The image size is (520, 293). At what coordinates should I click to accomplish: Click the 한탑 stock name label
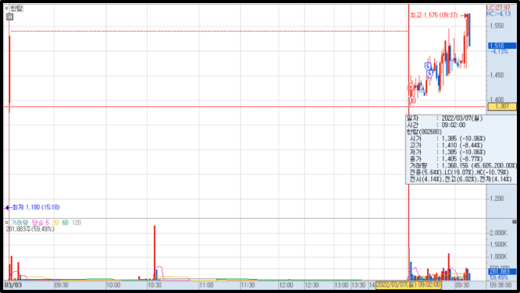point(16,9)
